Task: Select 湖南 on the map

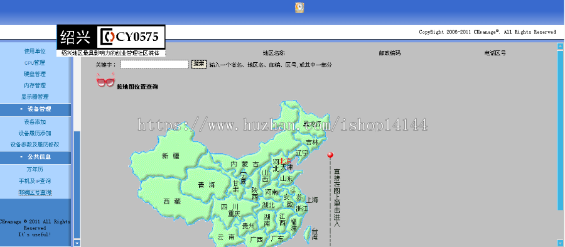Action: 267,221
